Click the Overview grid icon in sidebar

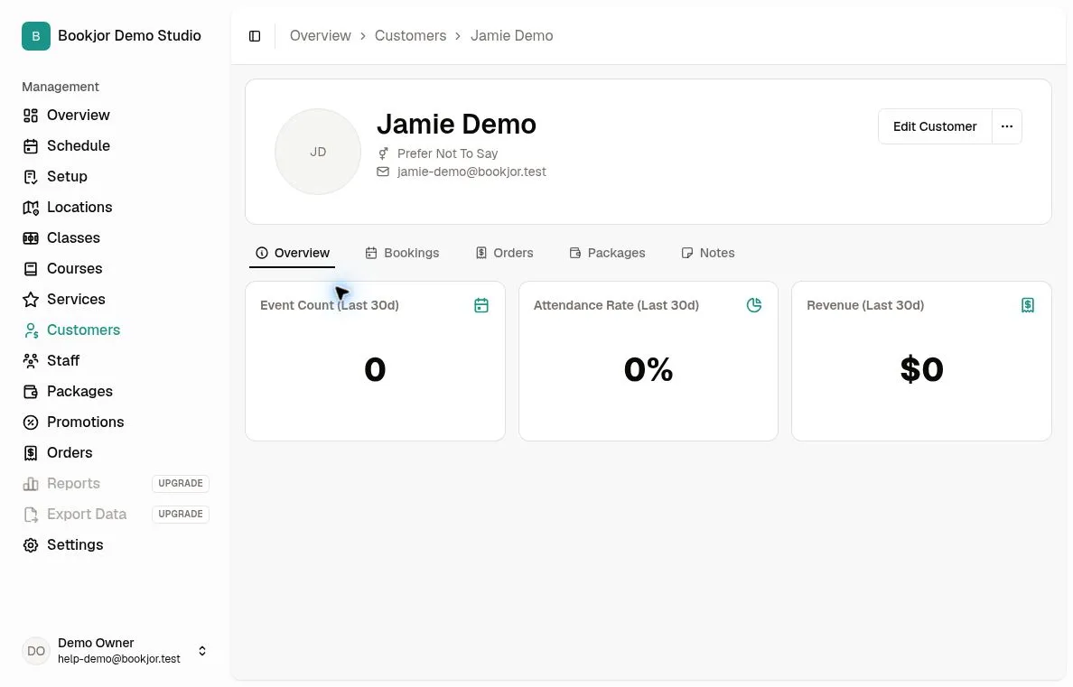[30, 116]
